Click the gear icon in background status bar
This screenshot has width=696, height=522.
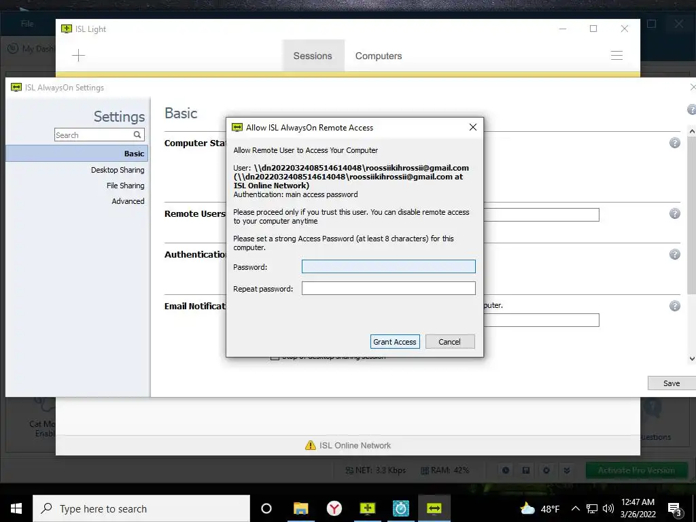point(546,470)
